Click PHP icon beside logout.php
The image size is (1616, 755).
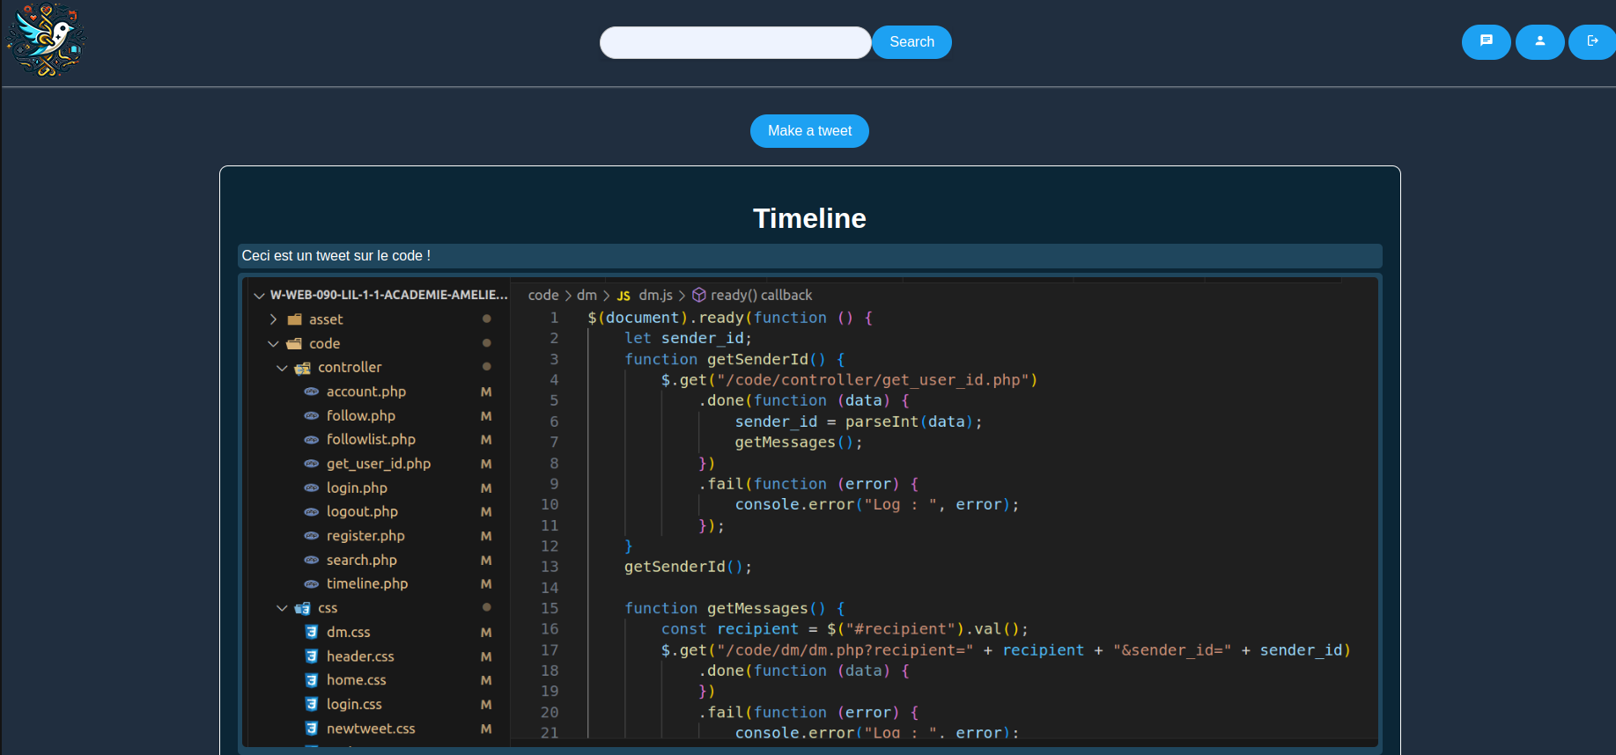(x=312, y=511)
